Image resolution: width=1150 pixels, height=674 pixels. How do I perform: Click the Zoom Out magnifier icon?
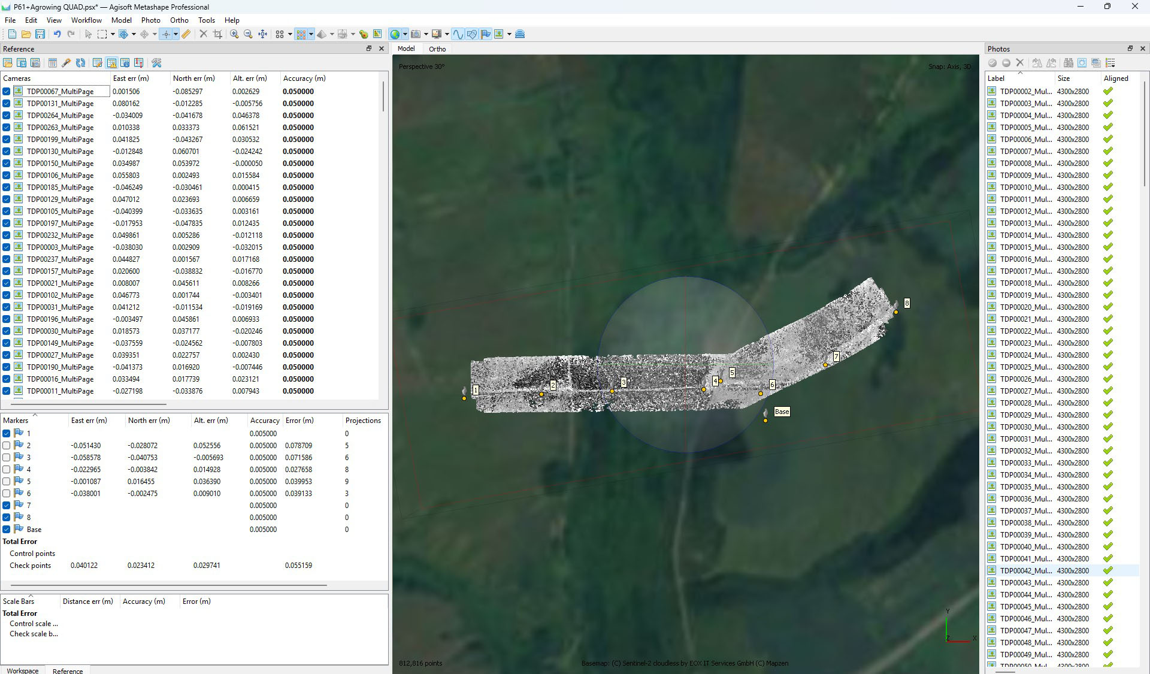(x=248, y=34)
